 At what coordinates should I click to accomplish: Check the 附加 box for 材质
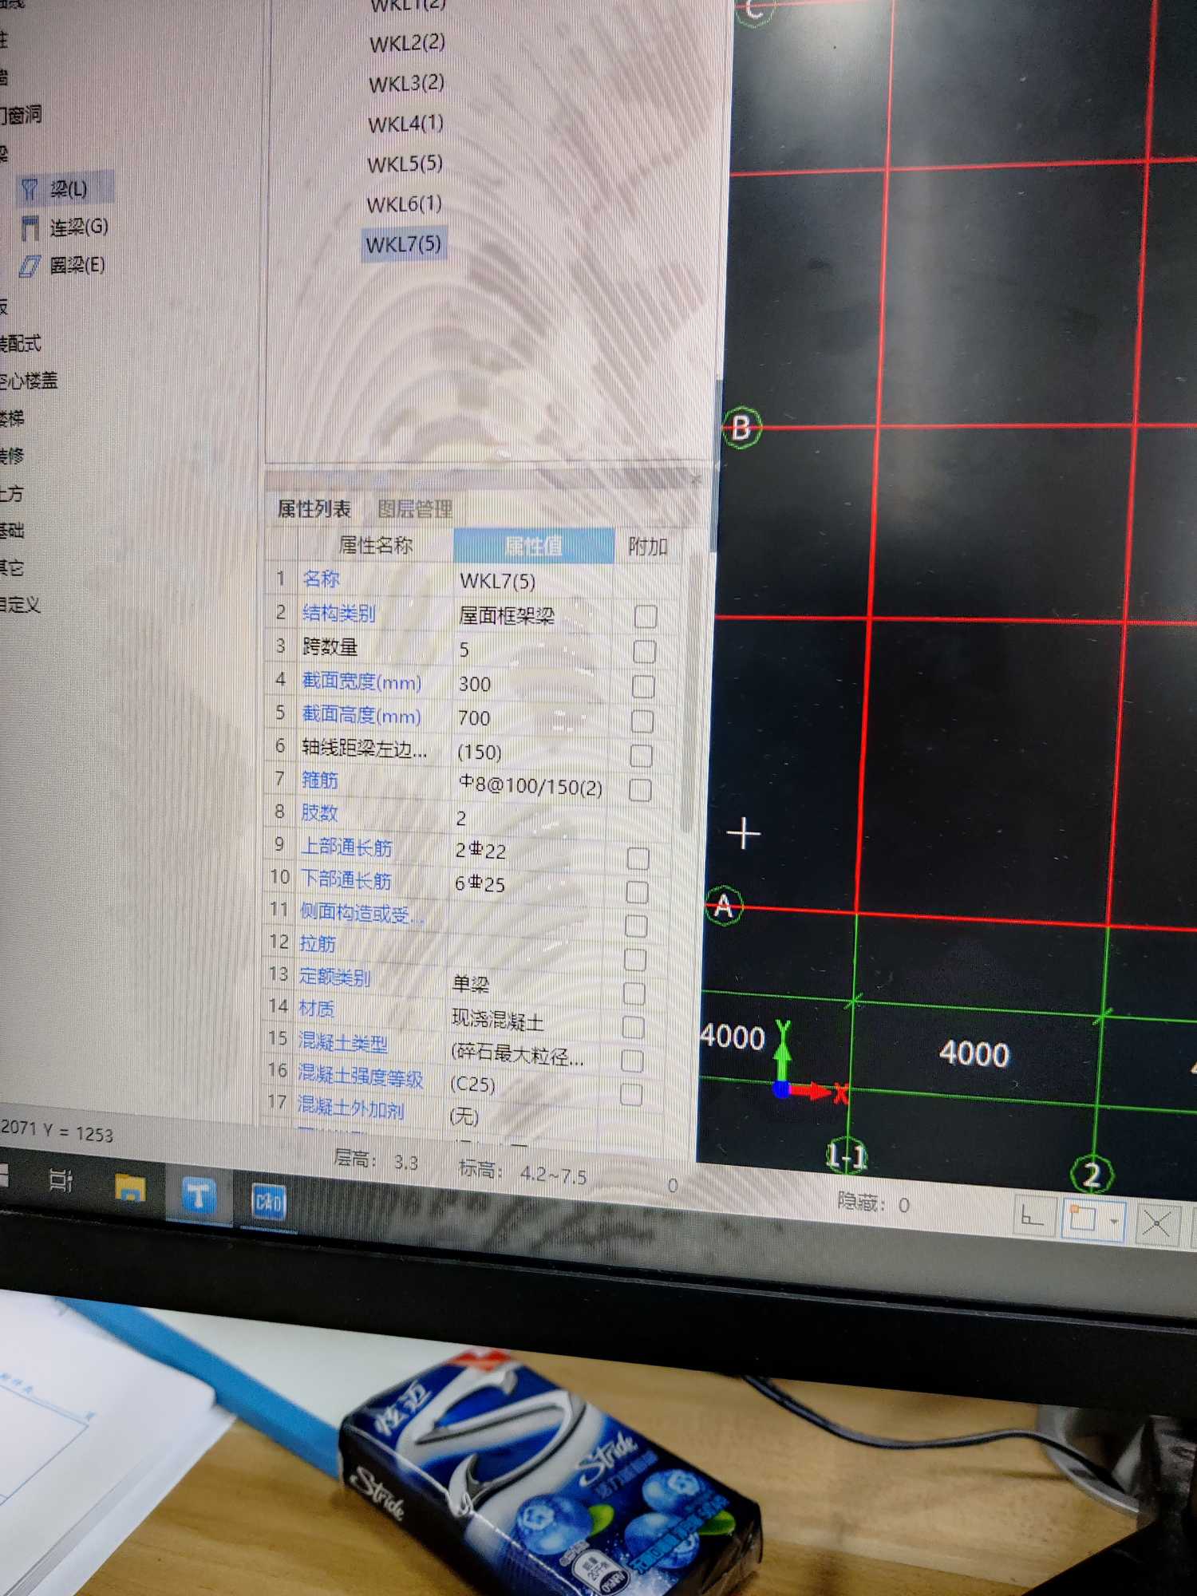[x=634, y=1027]
